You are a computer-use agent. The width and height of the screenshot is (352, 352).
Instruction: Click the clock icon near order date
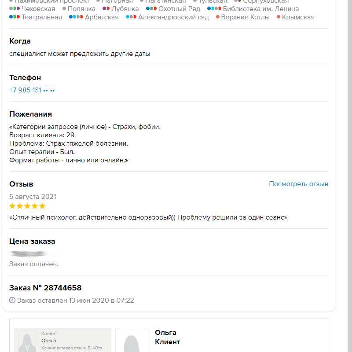[x=12, y=301]
